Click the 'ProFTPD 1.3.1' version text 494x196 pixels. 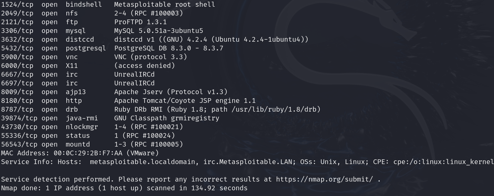click(x=140, y=22)
